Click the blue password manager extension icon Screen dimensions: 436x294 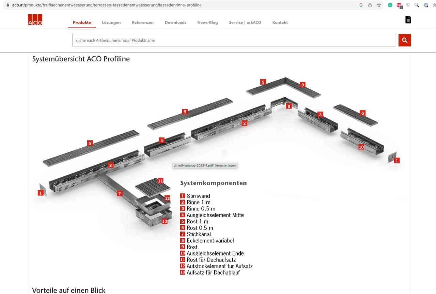click(425, 5)
